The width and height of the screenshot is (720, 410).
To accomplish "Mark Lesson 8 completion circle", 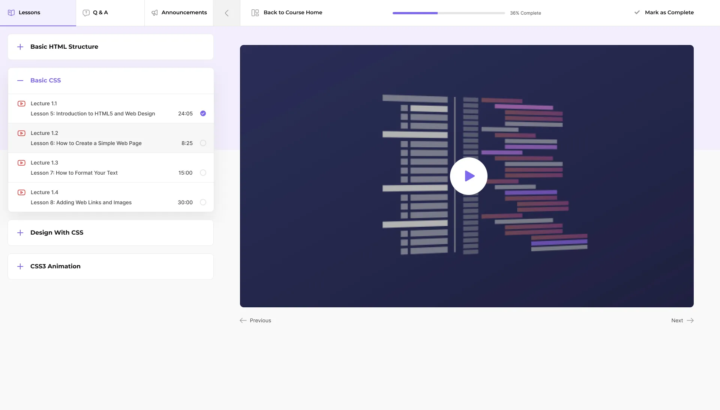I will [203, 202].
